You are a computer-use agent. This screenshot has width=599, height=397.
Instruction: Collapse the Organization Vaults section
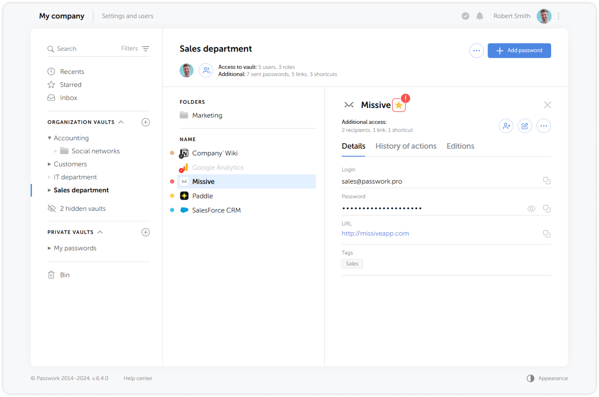[x=121, y=122]
